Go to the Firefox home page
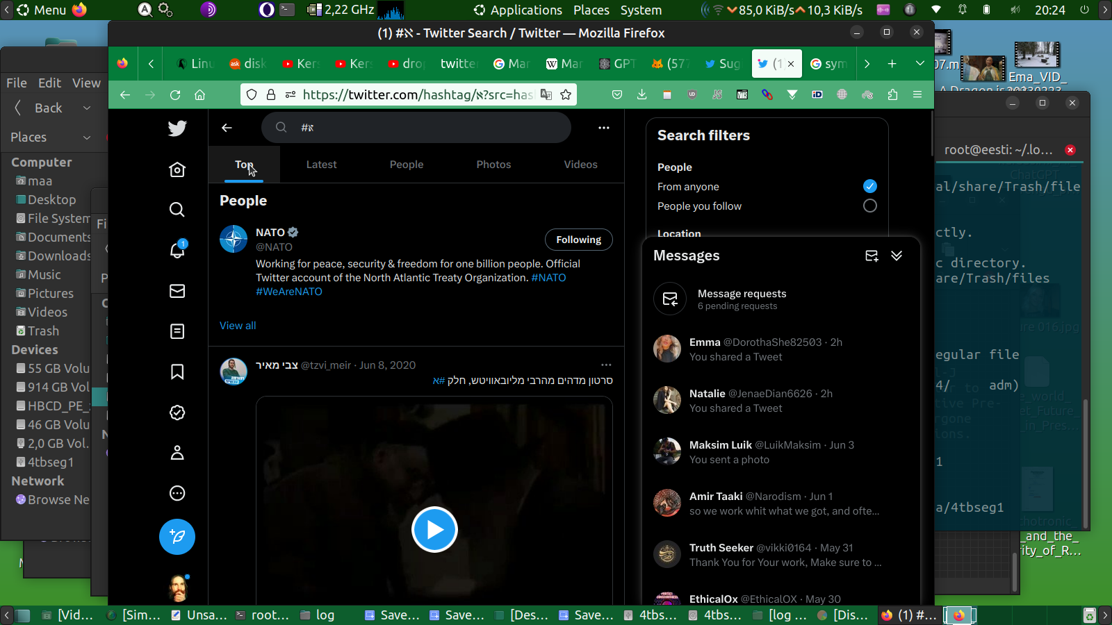The image size is (1112, 625). pos(199,95)
